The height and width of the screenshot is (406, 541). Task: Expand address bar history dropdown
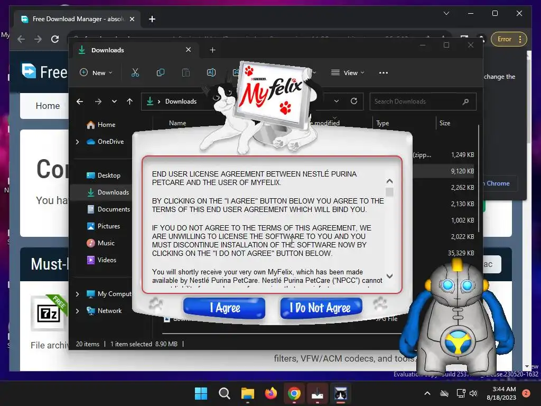[337, 101]
